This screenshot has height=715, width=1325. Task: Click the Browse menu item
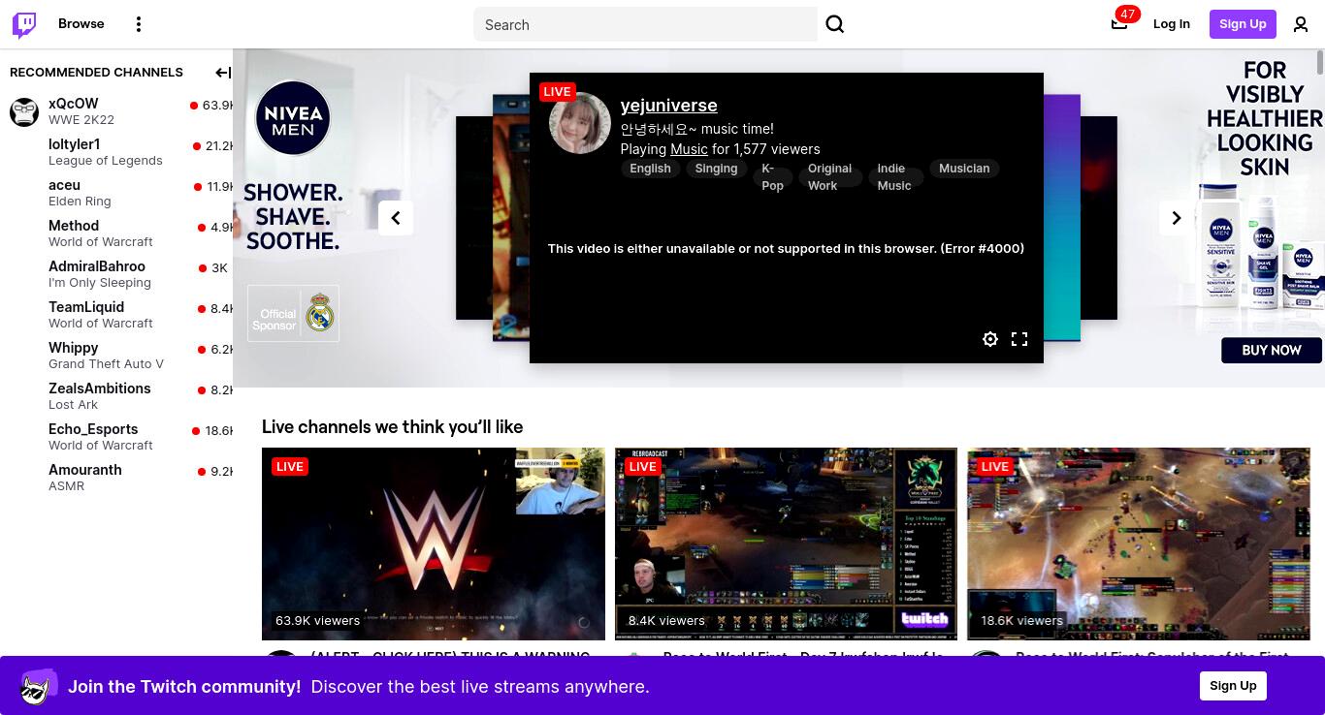click(x=81, y=23)
